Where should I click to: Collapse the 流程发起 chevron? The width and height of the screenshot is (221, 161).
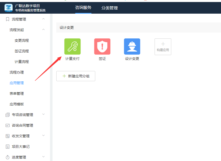point(43,30)
